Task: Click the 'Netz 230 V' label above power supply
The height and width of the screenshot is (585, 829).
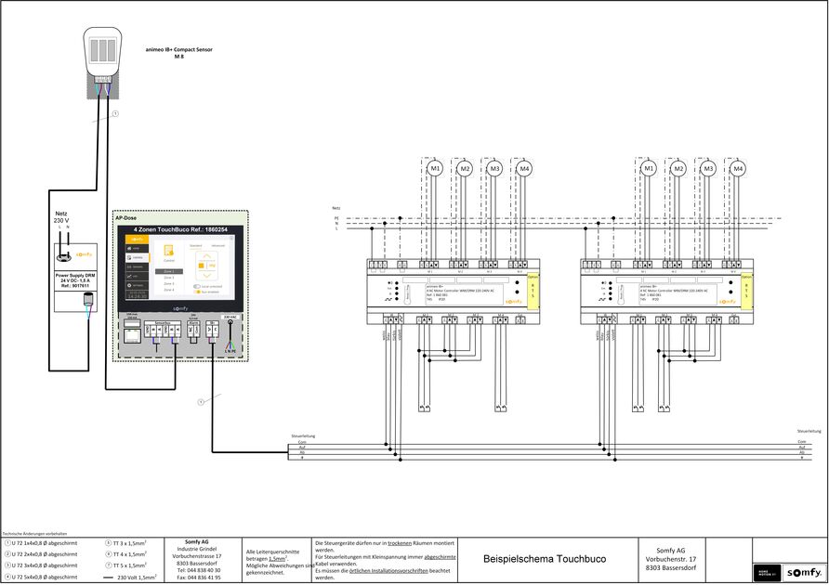Action: tap(61, 217)
